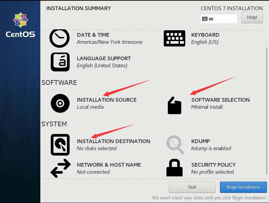269x203 pixels.
Task: Quit the installer
Action: tap(192, 187)
